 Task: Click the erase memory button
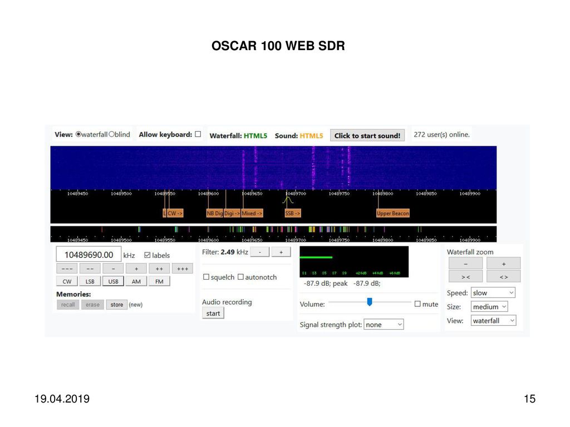tap(93, 305)
